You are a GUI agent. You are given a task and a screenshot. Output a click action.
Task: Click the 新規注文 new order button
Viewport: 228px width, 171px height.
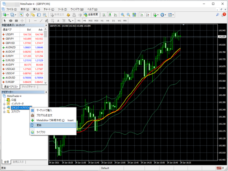(57, 15)
